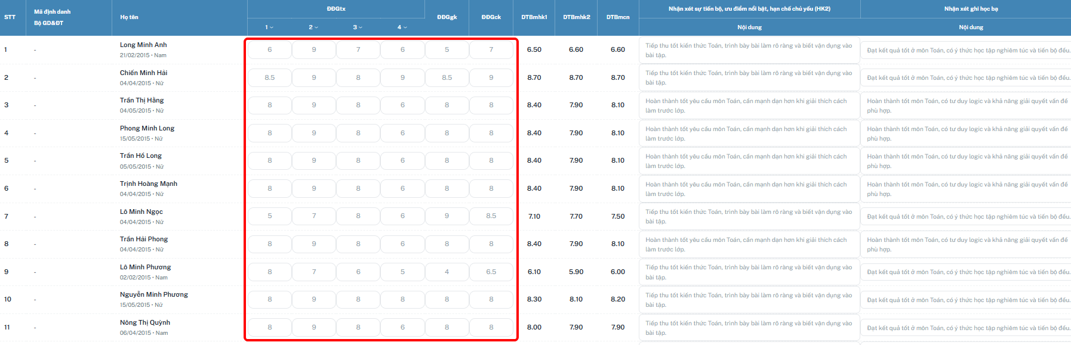This screenshot has width=1071, height=345.
Task: Select student name Long Minh Anh
Action: [x=143, y=45]
